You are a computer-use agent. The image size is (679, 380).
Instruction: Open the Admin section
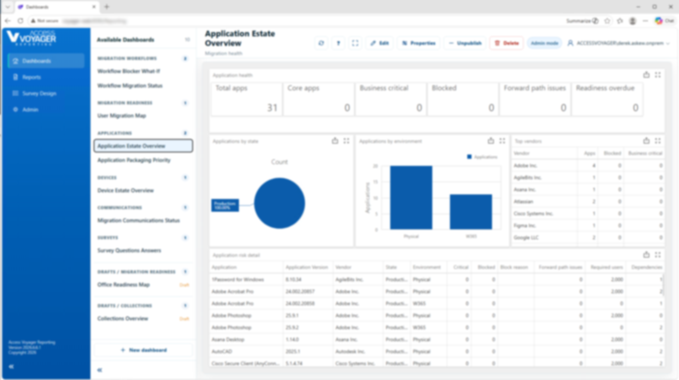46,110
